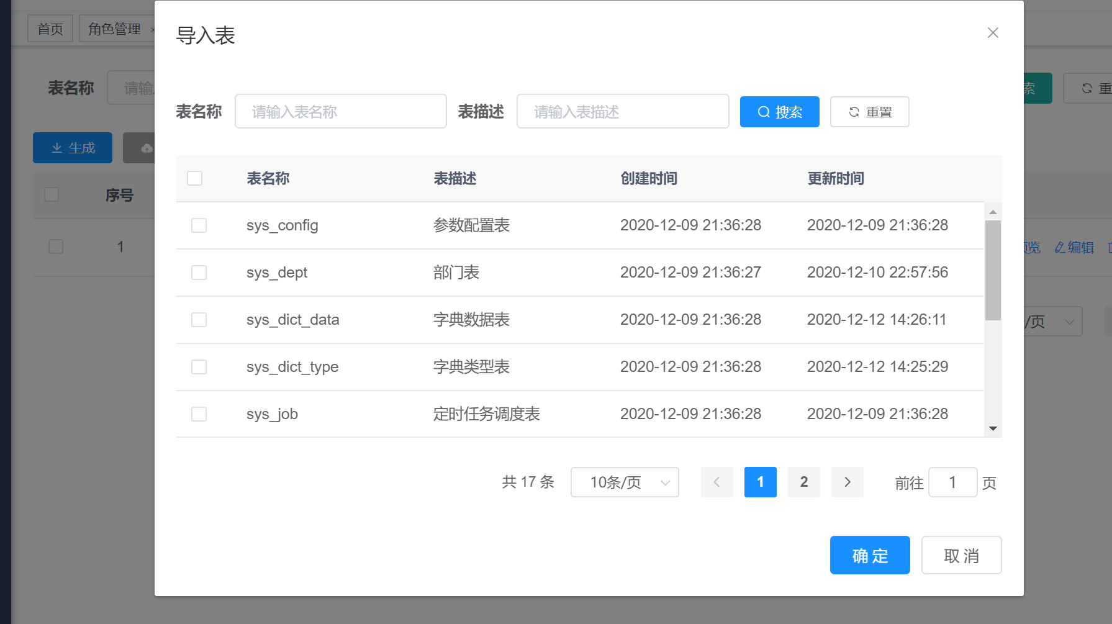Screen dimensions: 1112x624
Task: Check the sys_dept row checkbox
Action: tap(199, 273)
